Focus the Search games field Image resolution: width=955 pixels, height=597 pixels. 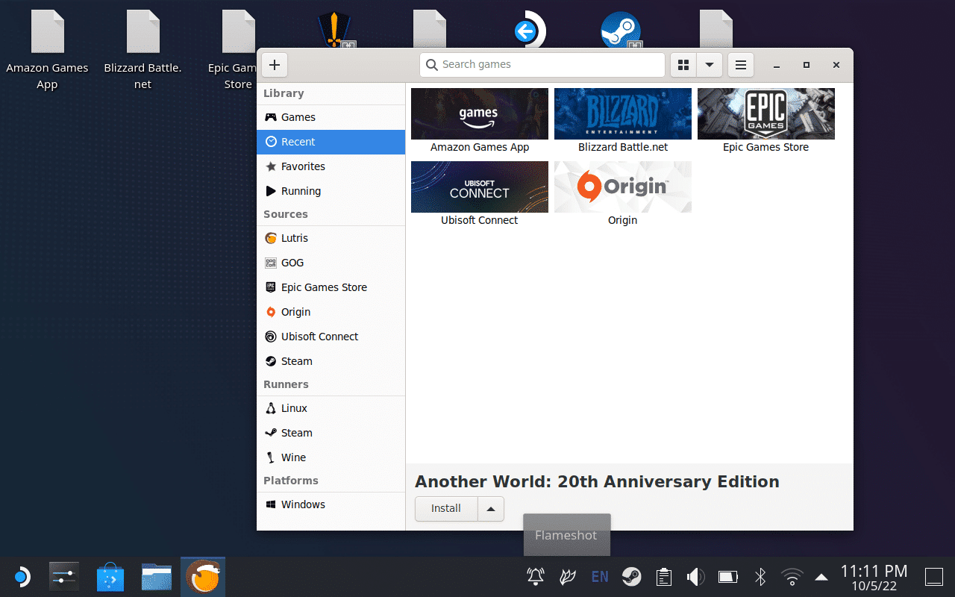542,65
